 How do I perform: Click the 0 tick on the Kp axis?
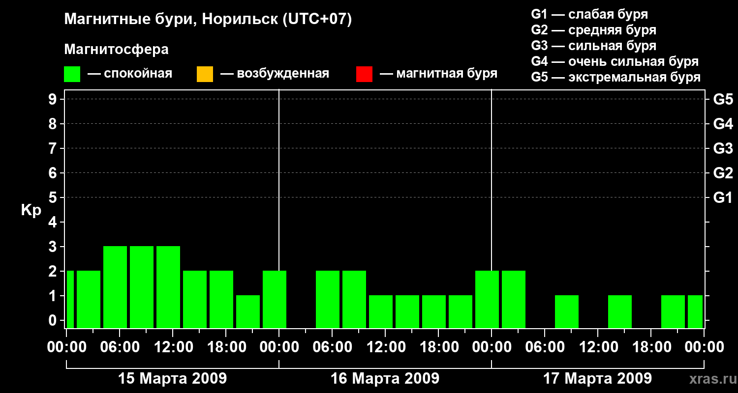pyautogui.click(x=54, y=320)
